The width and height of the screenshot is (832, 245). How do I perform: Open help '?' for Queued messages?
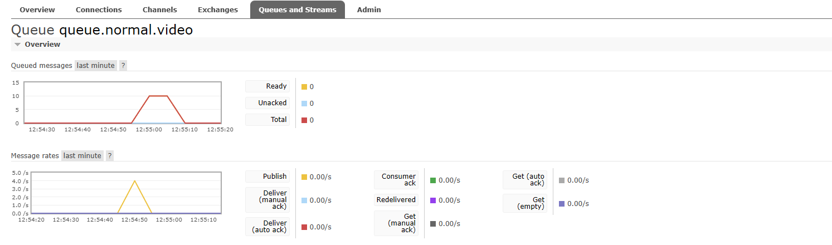point(123,65)
